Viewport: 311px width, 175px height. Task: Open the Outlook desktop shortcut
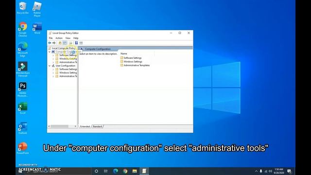pos(23,128)
